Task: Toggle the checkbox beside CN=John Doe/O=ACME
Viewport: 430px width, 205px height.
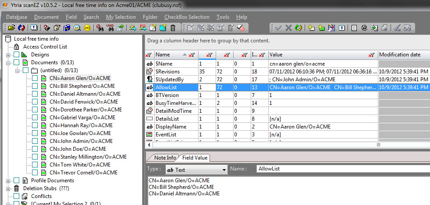Action: [x=35, y=149]
